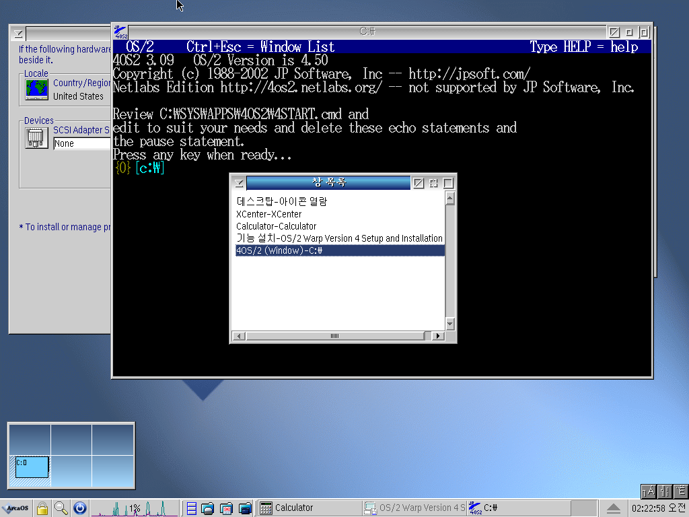Click the CPU pulse graph widget
Image resolution: width=689 pixels, height=517 pixels.
pos(135,508)
